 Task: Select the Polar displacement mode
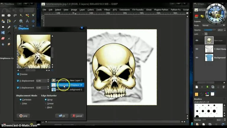(x=20, y=104)
